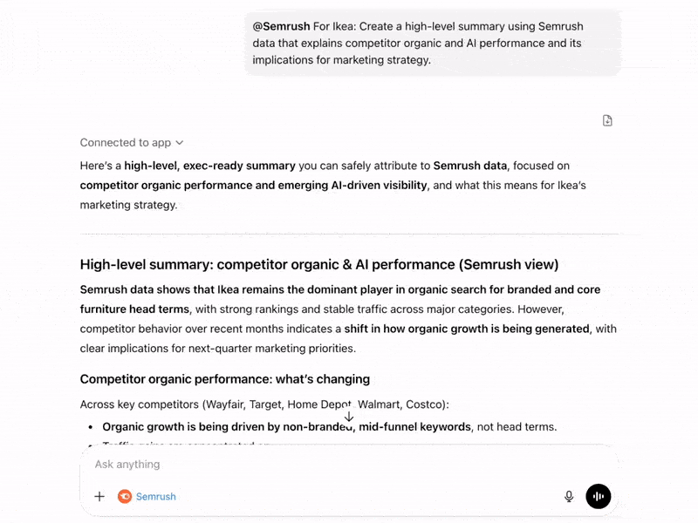The width and height of the screenshot is (698, 523).
Task: Launch voice mode with the black waveform button
Action: 599,496
